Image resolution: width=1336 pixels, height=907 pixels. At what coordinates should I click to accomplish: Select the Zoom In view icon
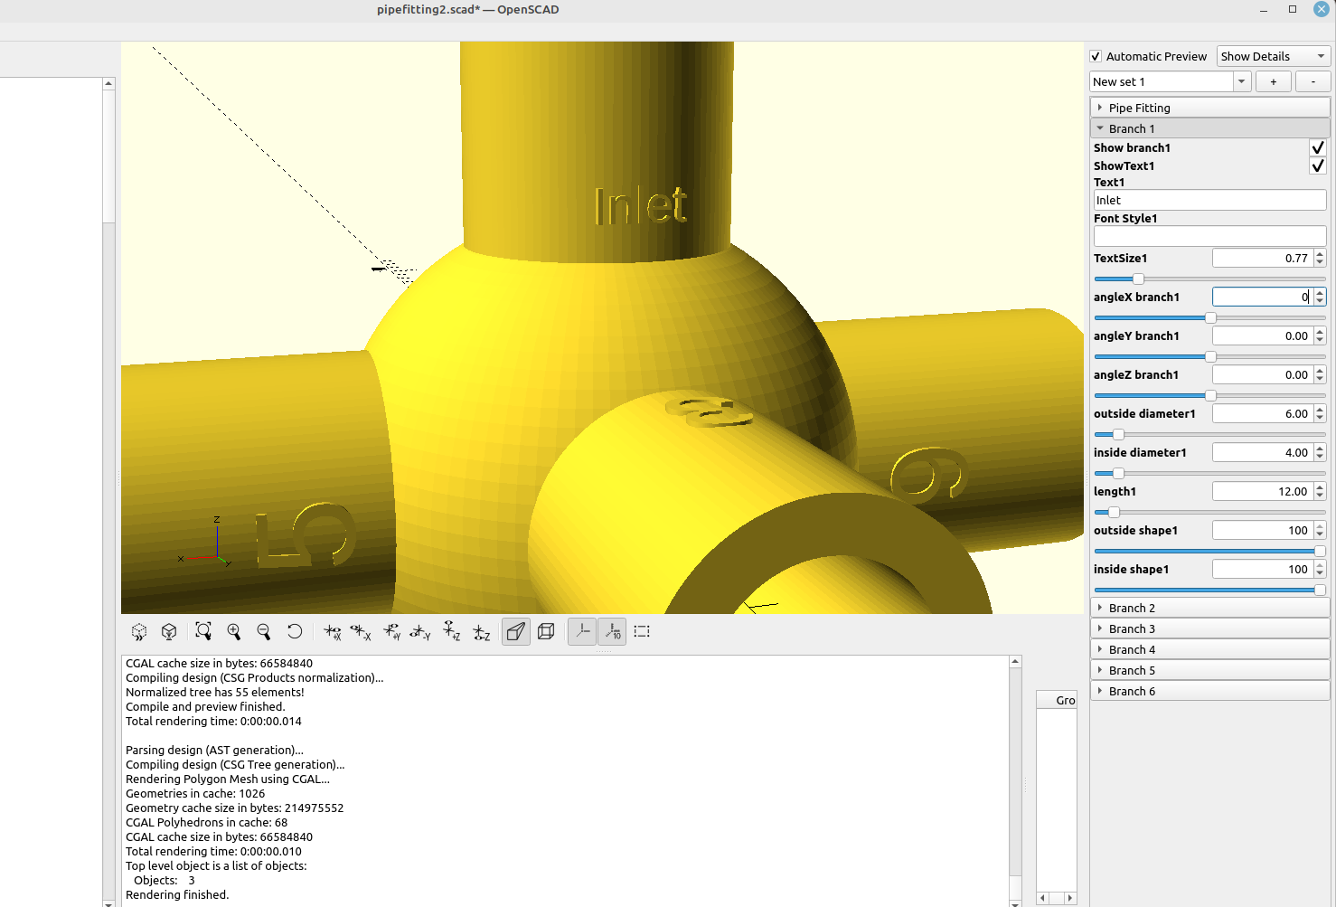(234, 631)
